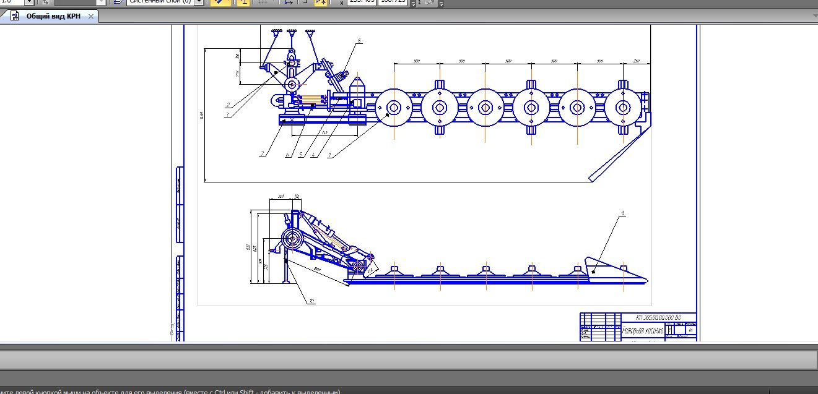Select position leader number 9 in side view
The width and height of the screenshot is (818, 394).
pos(622,214)
